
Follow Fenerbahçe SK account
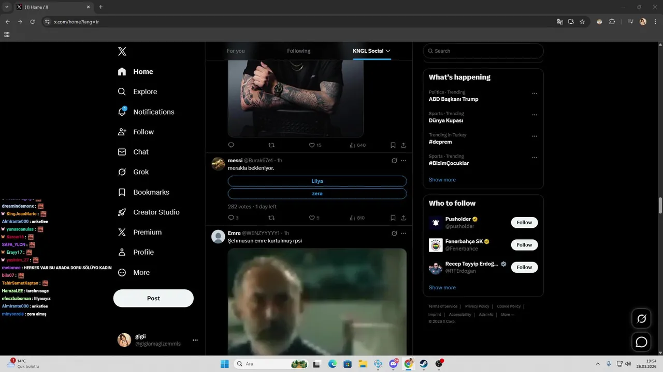point(524,245)
